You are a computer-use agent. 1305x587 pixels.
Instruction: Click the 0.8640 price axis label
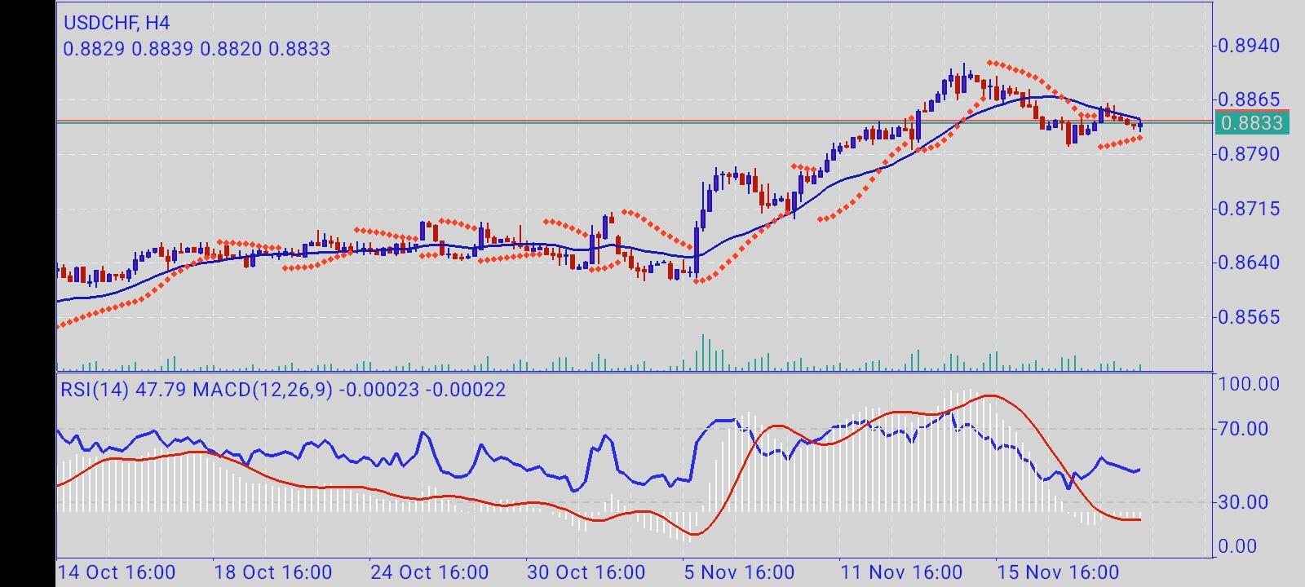[x=1249, y=263]
